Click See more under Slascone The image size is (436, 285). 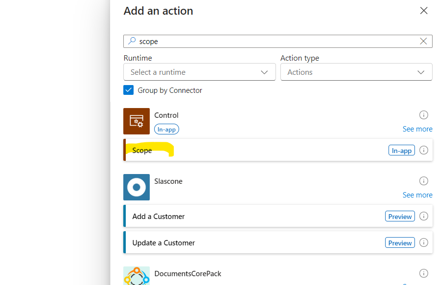[417, 195]
